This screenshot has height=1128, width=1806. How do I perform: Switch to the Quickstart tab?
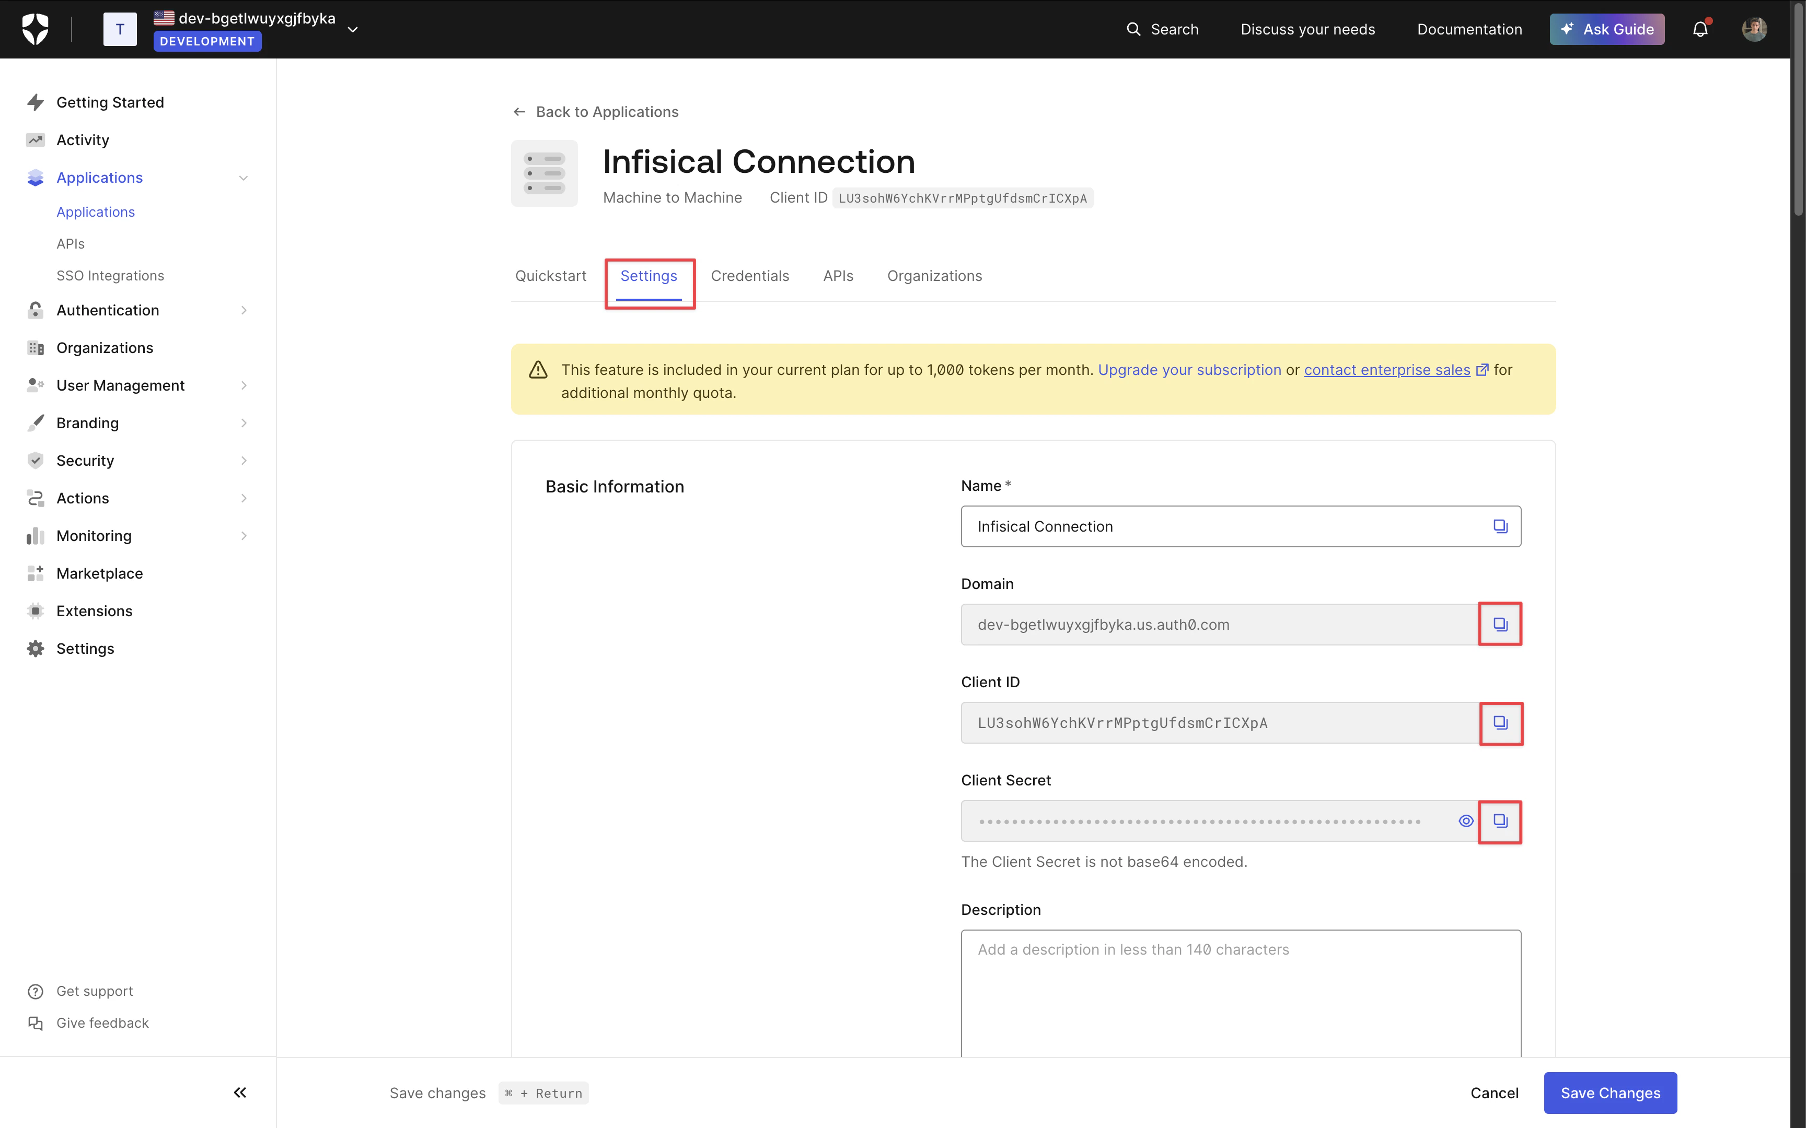click(551, 276)
